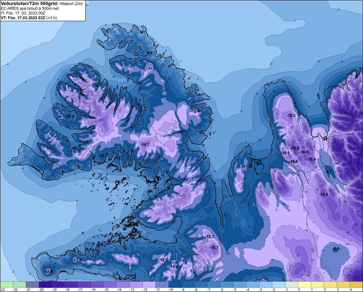Click the -9.5 temperature value on the map

[100, 244]
